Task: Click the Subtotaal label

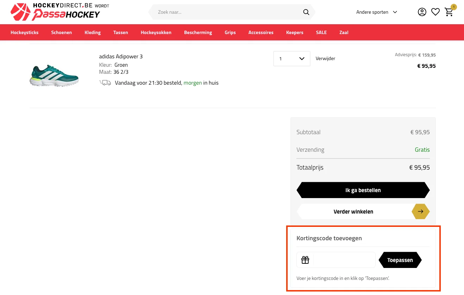Action: pos(308,132)
